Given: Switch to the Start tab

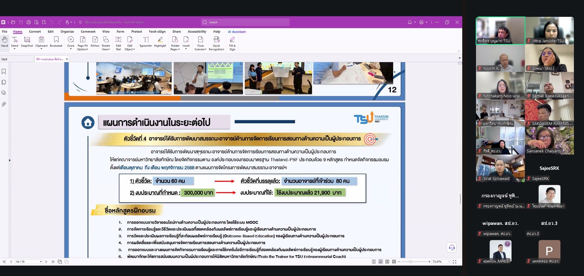Looking at the screenshot, I should (4, 59).
